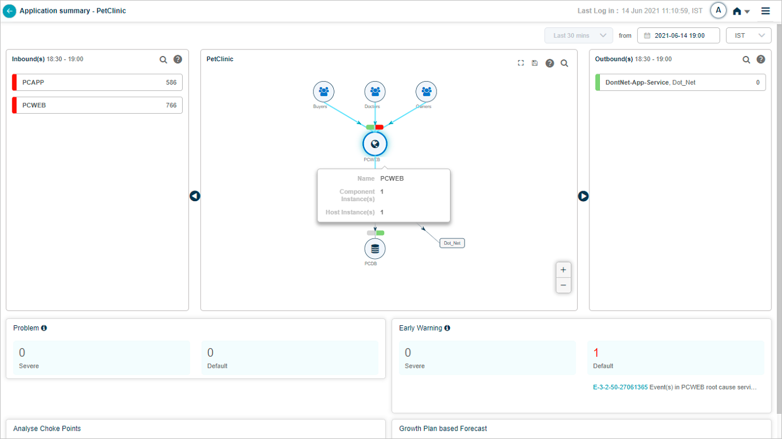Click the date field showing 2021-06-14 19:00
Viewport: 782px width, 439px height.
click(678, 36)
